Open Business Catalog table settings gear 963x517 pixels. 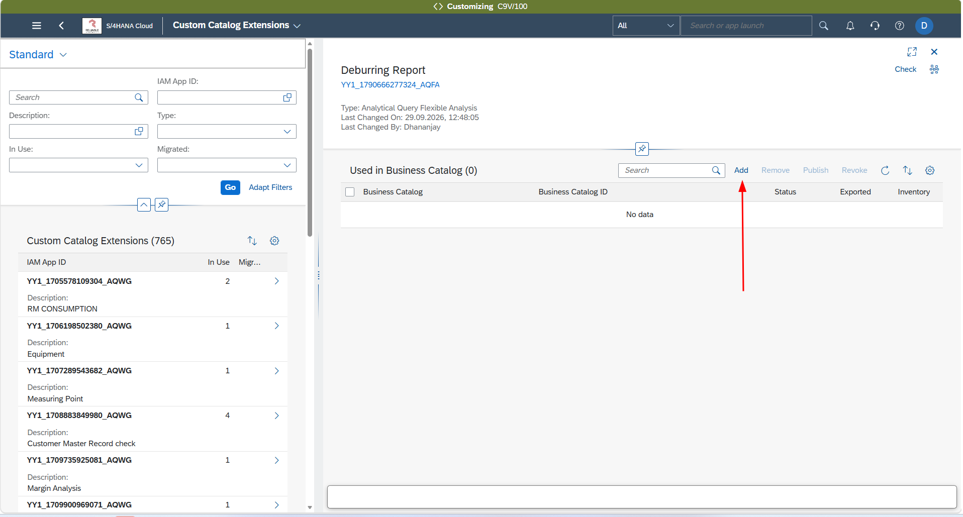[x=930, y=170]
